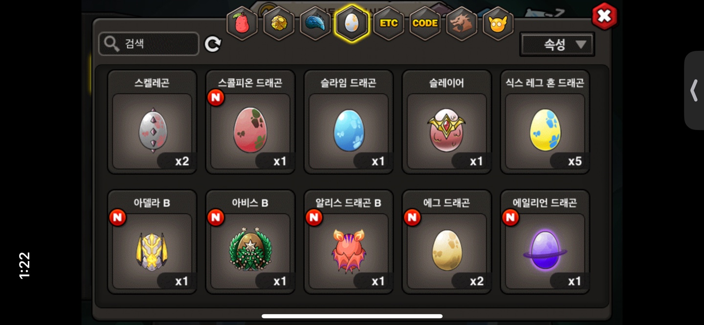Screen dimensions: 704x325
Task: Select the 스켈레곤 spiked gray egg
Action: (x=152, y=122)
